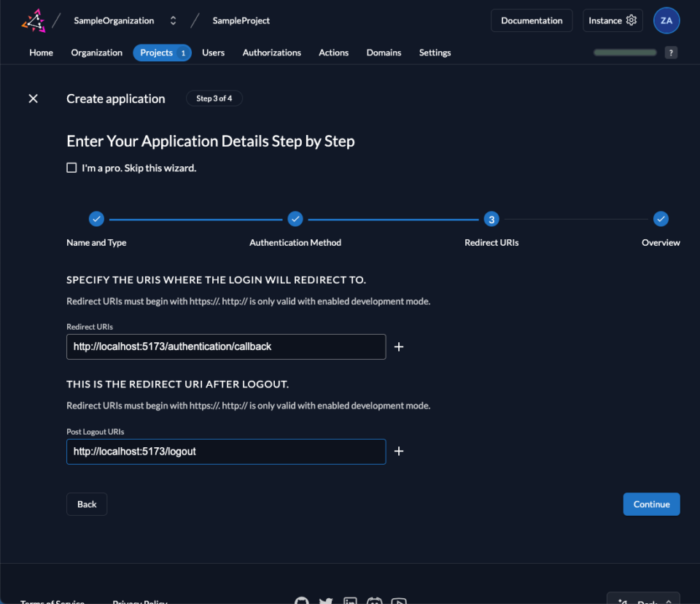The width and height of the screenshot is (700, 604).
Task: Open the Users tab
Action: 213,53
